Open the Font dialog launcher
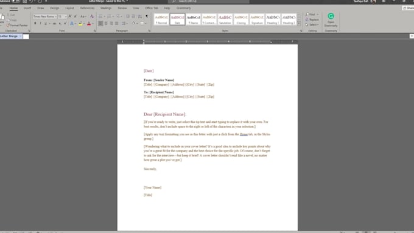 pos(95,31)
